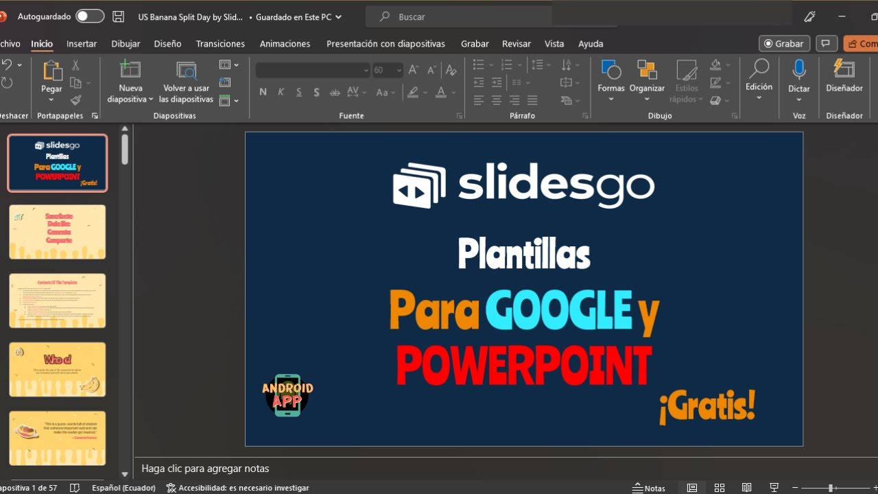Toggle justify text alignment
The height and width of the screenshot is (494, 878).
(533, 100)
